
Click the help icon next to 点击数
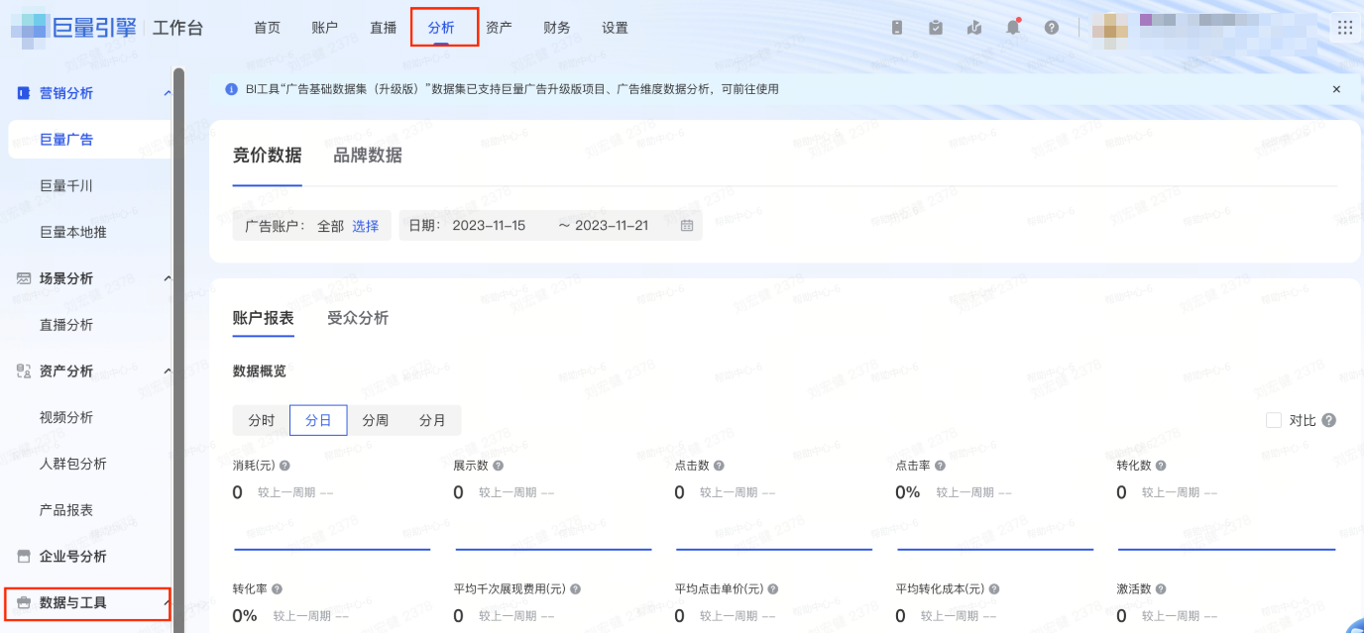(719, 466)
